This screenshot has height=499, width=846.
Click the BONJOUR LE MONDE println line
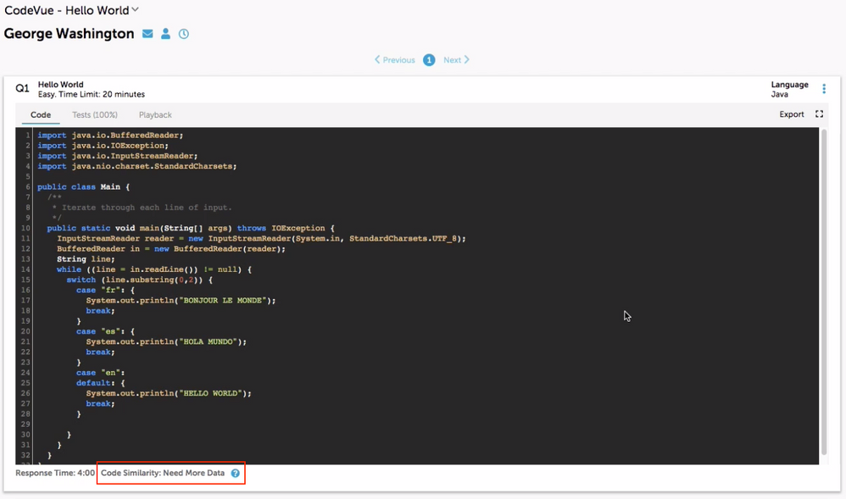pyautogui.click(x=181, y=300)
